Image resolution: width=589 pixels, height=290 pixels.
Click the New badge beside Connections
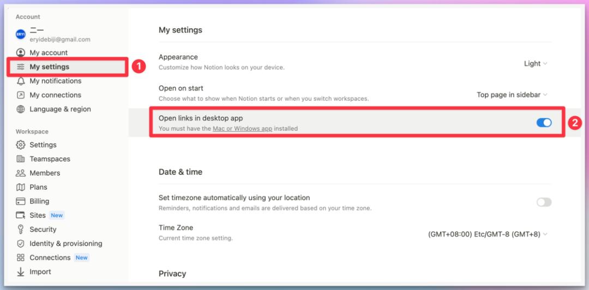(81, 258)
